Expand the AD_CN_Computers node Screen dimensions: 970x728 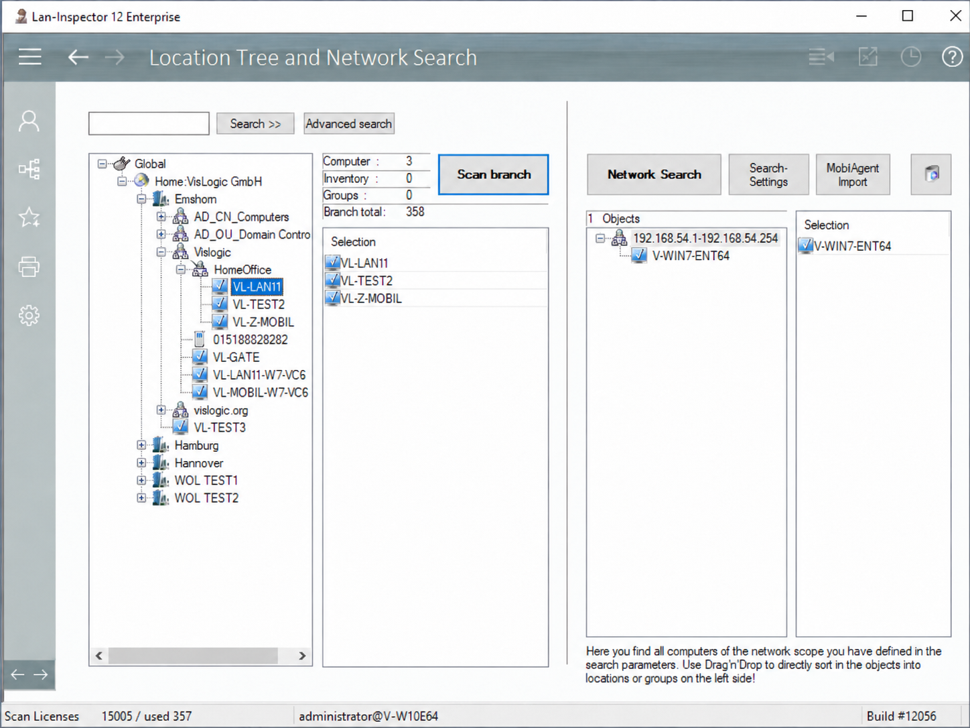point(161,217)
